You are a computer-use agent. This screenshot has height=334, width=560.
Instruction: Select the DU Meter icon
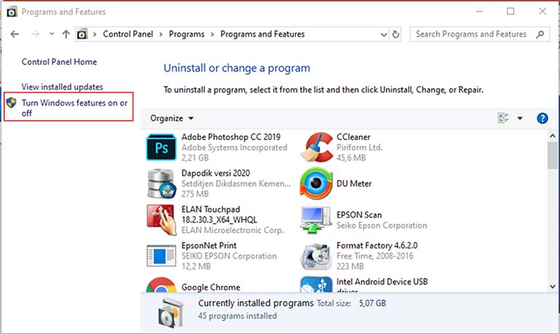coord(316,183)
